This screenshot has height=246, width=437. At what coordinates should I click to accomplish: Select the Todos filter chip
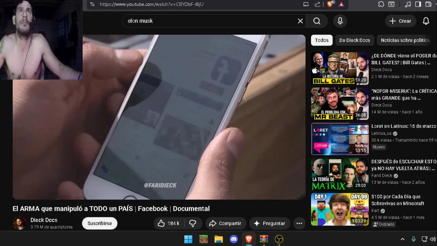point(322,40)
